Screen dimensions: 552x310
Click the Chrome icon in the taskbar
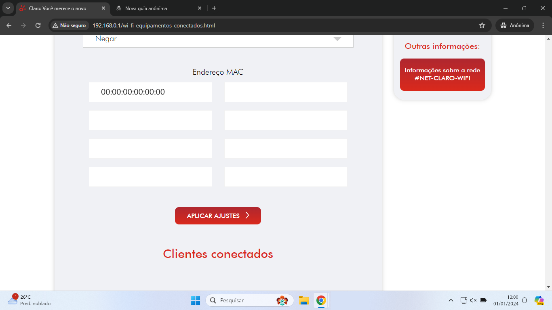321,300
